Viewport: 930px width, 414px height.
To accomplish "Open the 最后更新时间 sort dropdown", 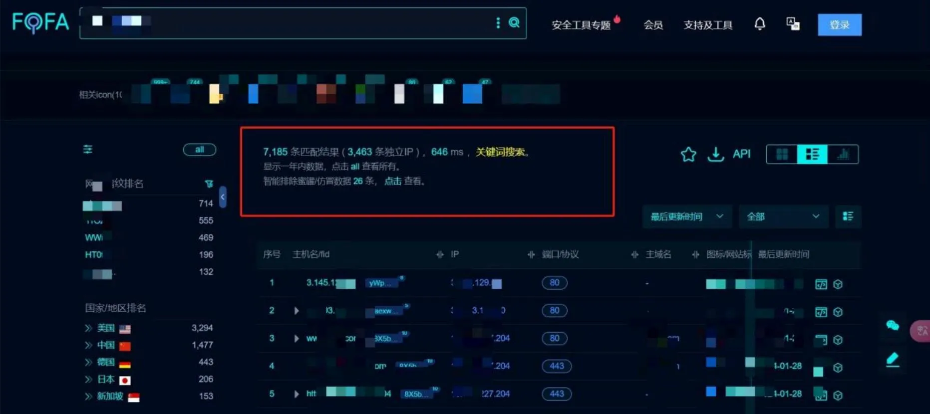I will tap(687, 216).
